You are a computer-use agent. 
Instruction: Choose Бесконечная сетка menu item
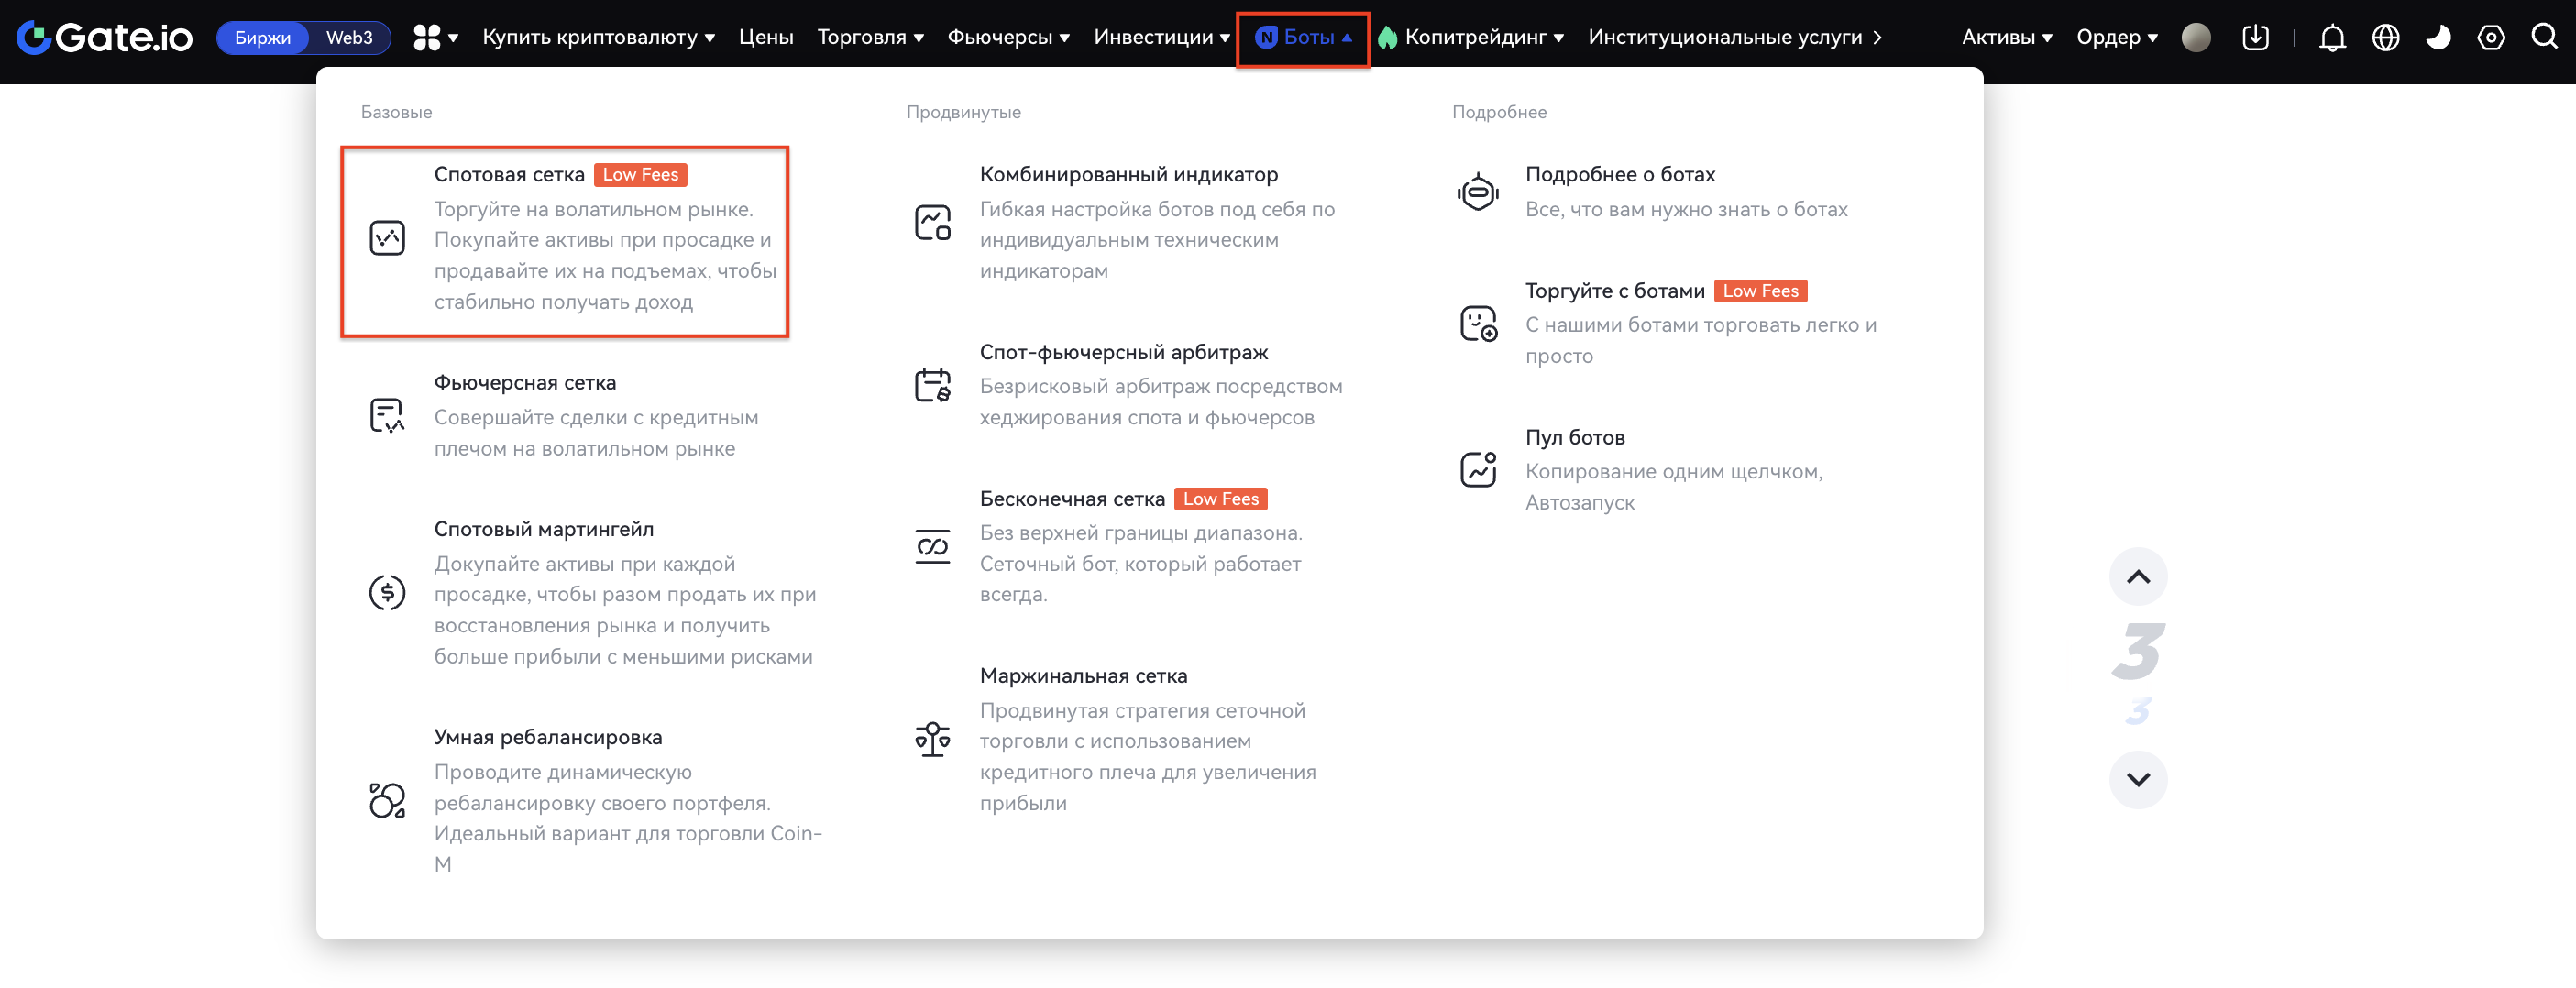(x=1072, y=499)
